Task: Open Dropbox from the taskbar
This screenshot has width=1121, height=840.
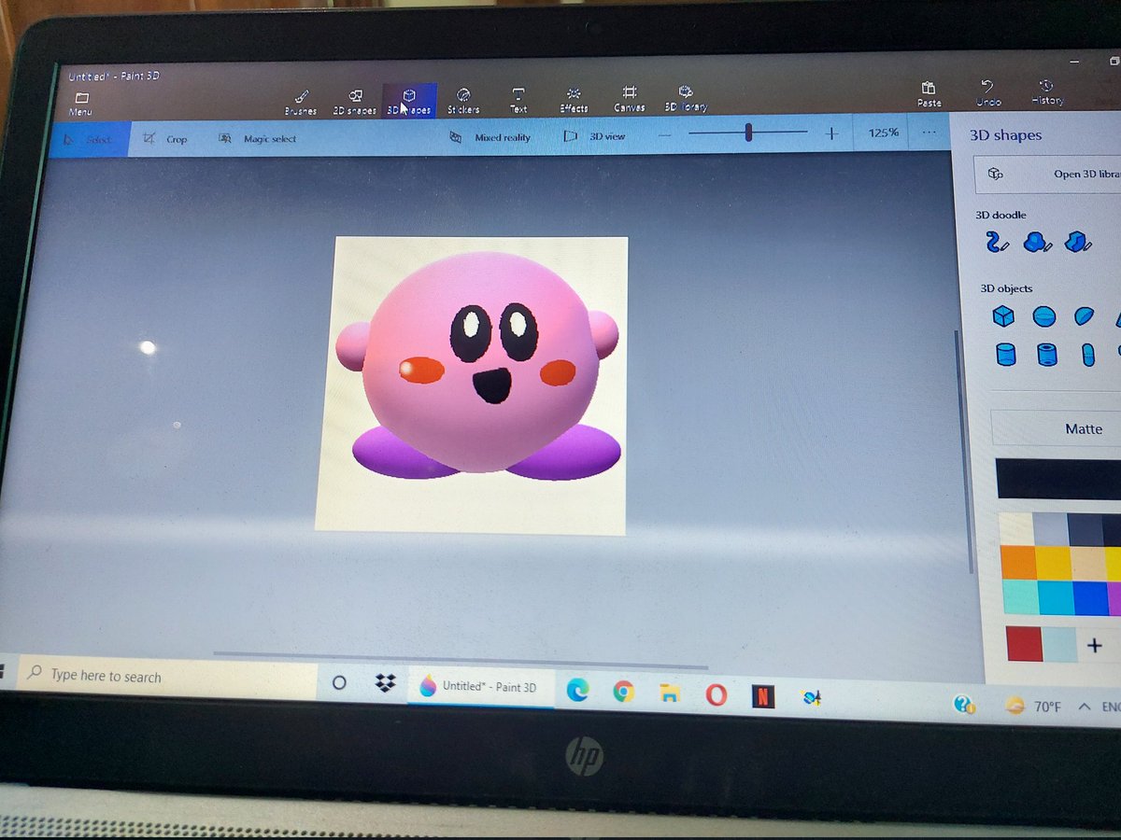Action: [386, 684]
